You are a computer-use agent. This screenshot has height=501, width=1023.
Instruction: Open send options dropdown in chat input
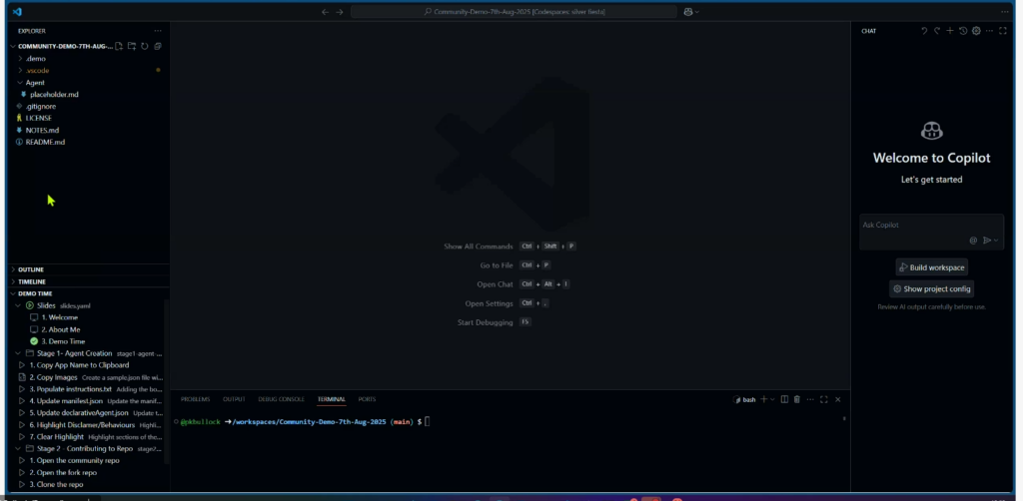pos(996,241)
